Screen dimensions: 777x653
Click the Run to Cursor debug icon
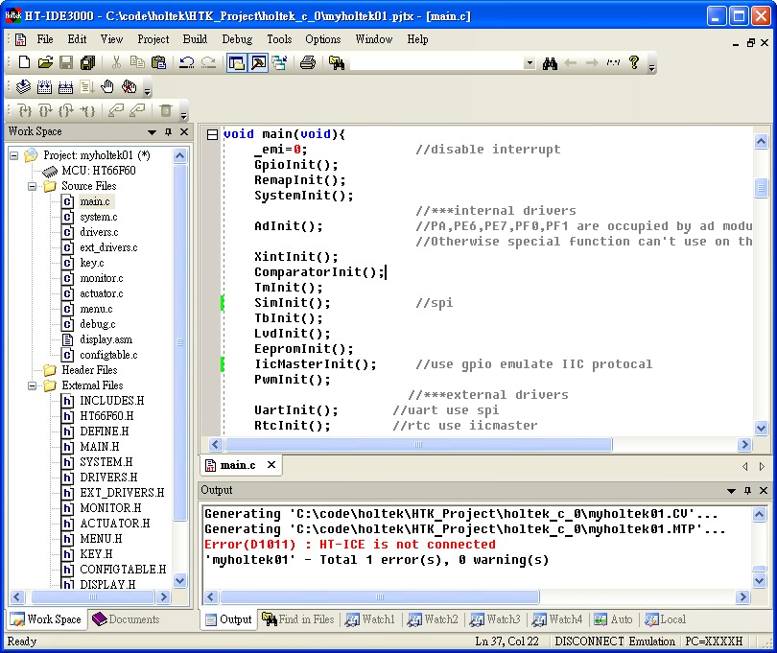87,110
